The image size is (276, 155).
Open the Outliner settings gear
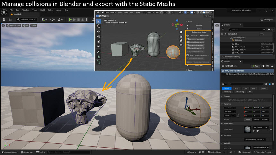[272, 30]
